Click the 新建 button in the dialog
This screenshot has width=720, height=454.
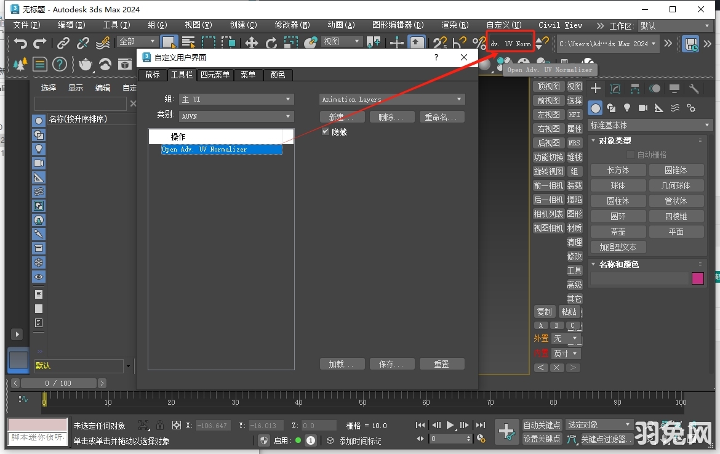(342, 116)
